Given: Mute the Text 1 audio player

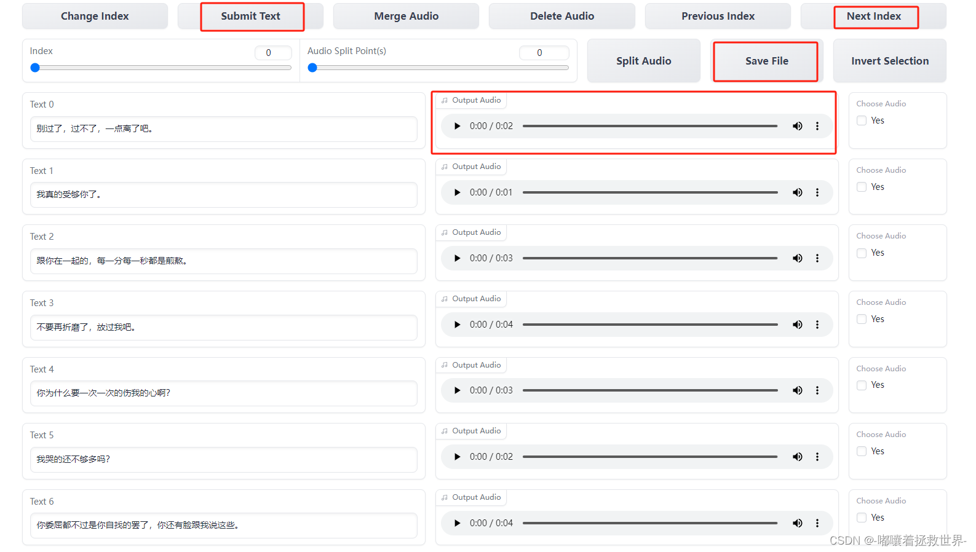Looking at the screenshot, I should 798,192.
